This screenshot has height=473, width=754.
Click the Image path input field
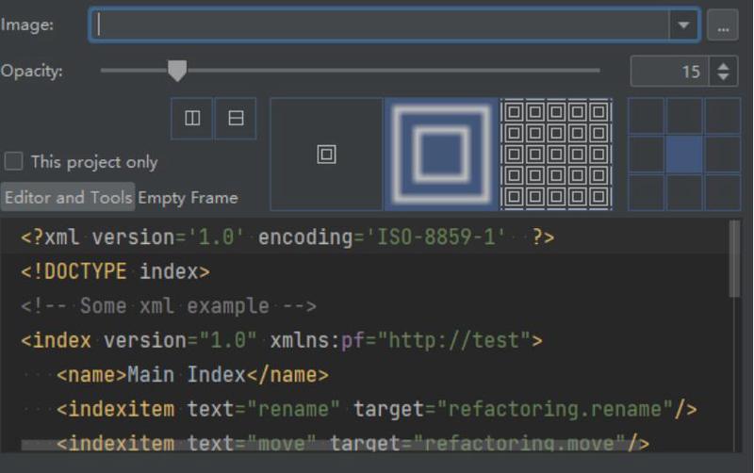tap(377, 25)
